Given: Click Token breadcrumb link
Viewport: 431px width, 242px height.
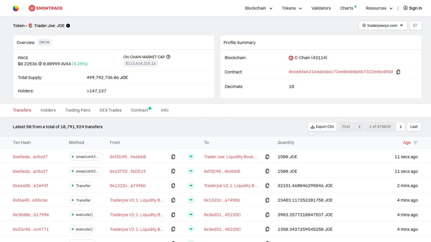Looking at the screenshot, I should tap(19, 26).
